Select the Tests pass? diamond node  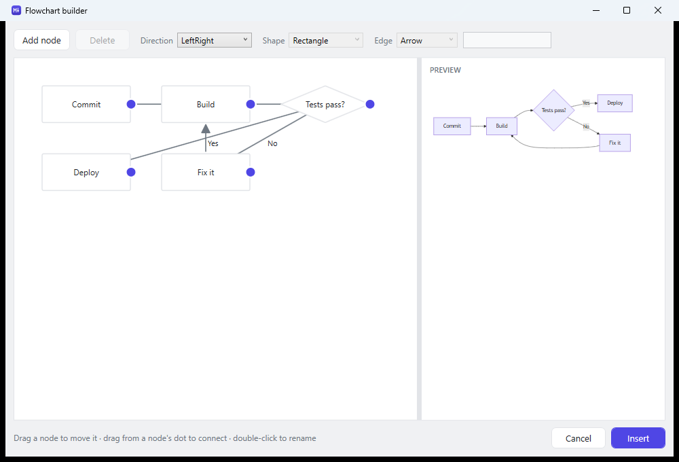click(x=325, y=105)
